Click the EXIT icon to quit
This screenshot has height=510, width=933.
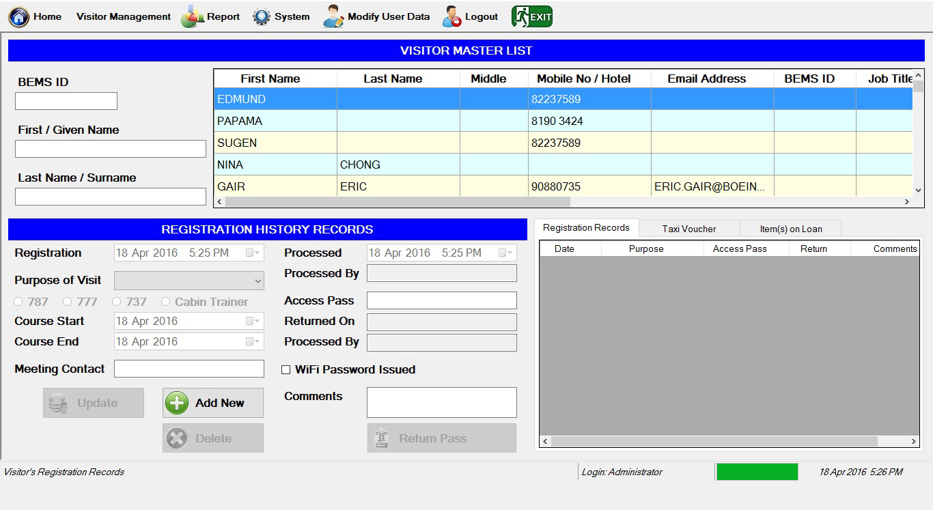click(x=531, y=15)
